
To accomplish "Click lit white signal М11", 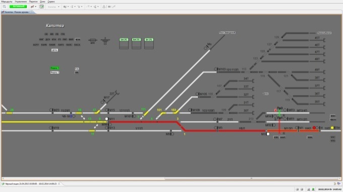I will 106,119.
